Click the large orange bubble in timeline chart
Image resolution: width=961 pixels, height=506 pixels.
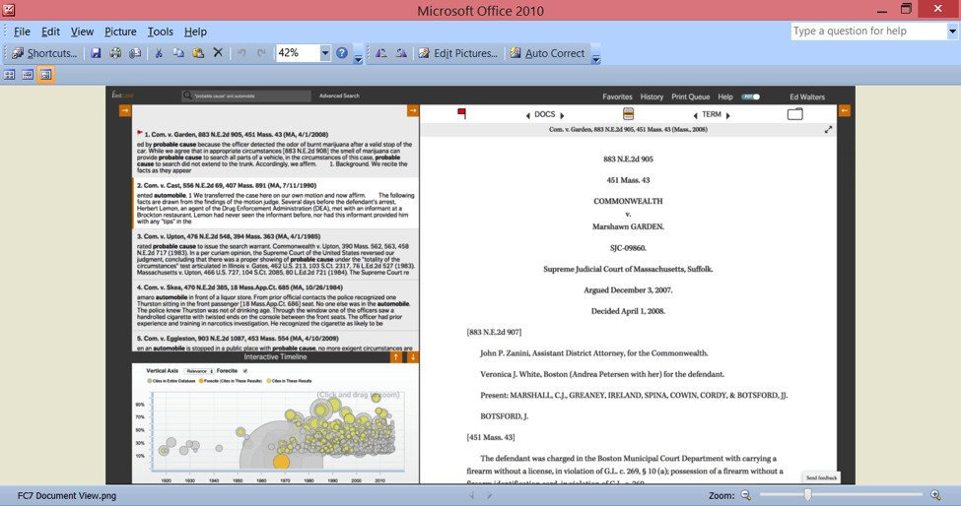(x=281, y=462)
